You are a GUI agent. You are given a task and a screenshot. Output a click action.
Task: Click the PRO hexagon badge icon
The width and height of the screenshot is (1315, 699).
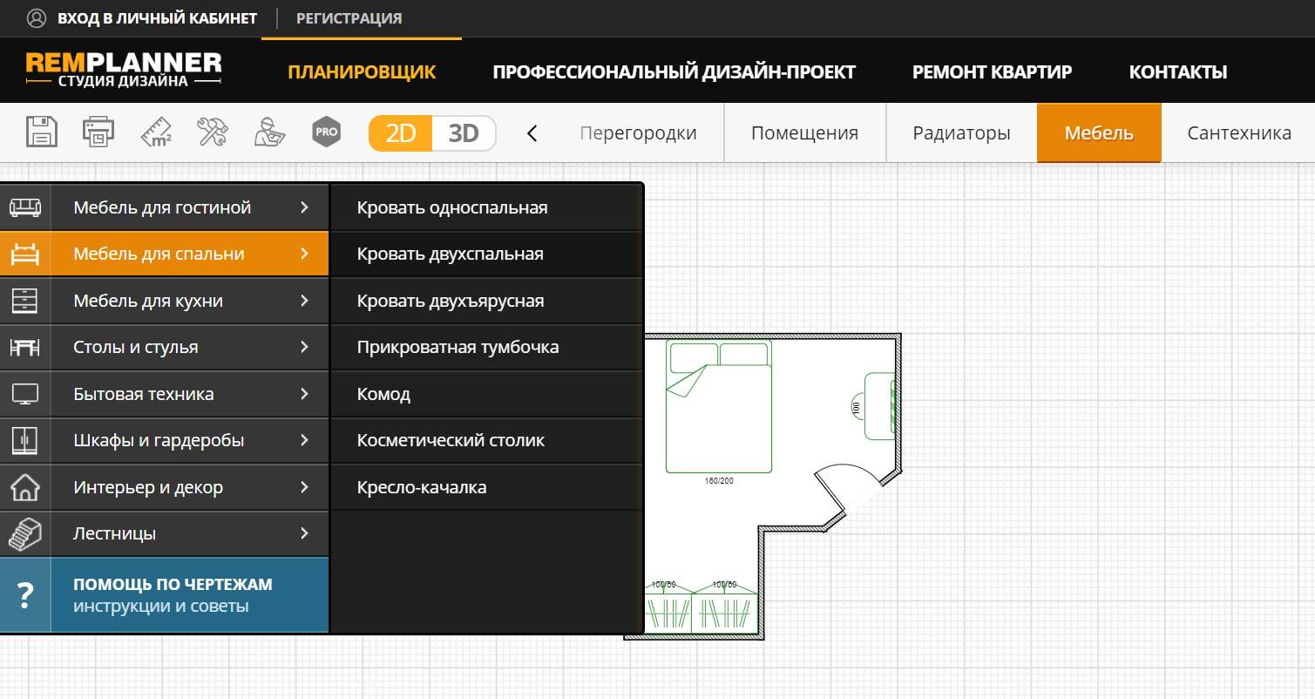click(326, 132)
